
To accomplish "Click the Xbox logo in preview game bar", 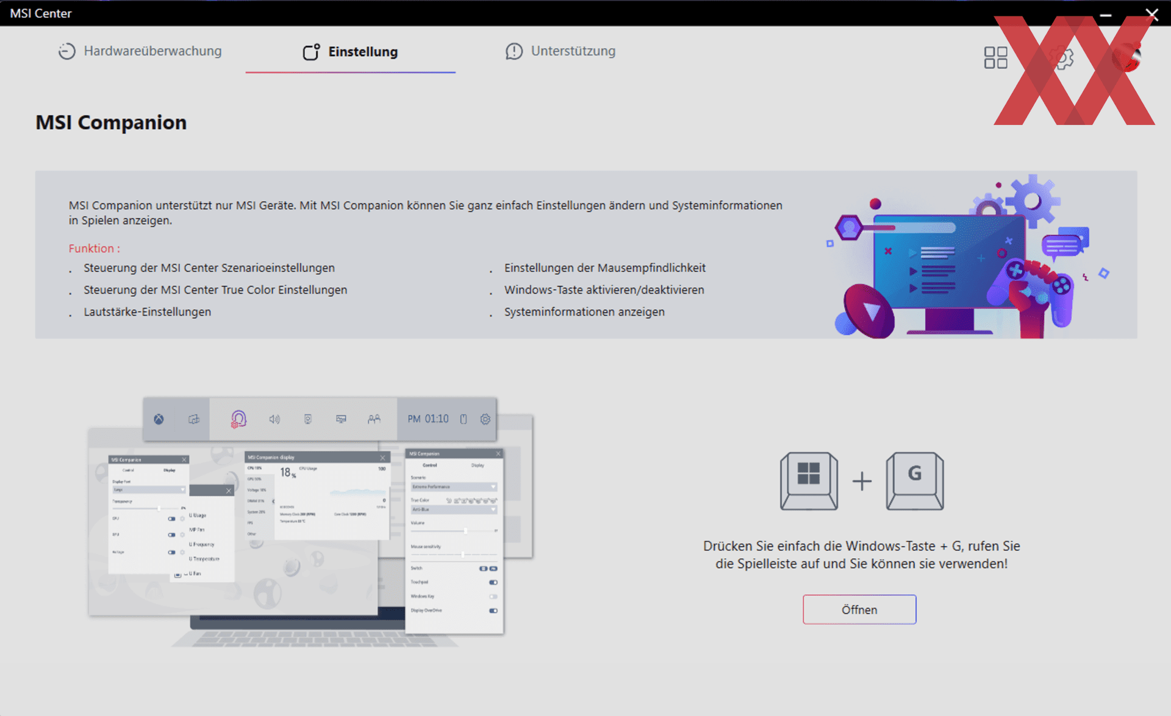I will coord(159,419).
